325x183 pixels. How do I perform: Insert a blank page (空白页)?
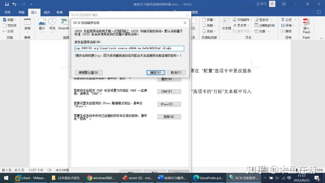click(x=11, y=25)
